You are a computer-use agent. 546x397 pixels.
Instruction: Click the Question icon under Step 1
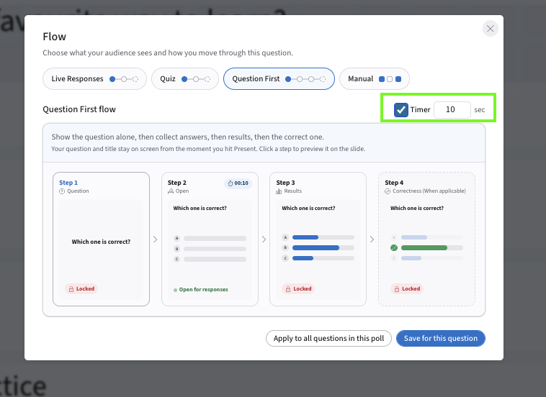tap(62, 191)
